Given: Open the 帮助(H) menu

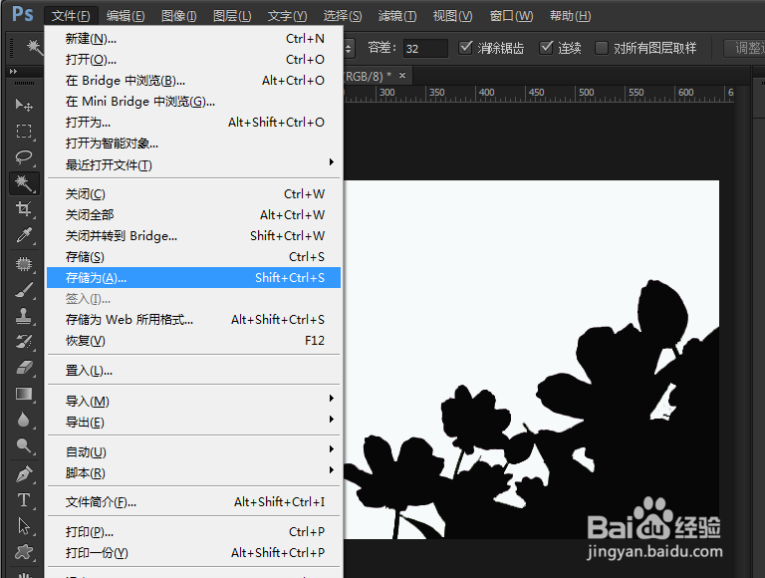Looking at the screenshot, I should click(x=570, y=16).
